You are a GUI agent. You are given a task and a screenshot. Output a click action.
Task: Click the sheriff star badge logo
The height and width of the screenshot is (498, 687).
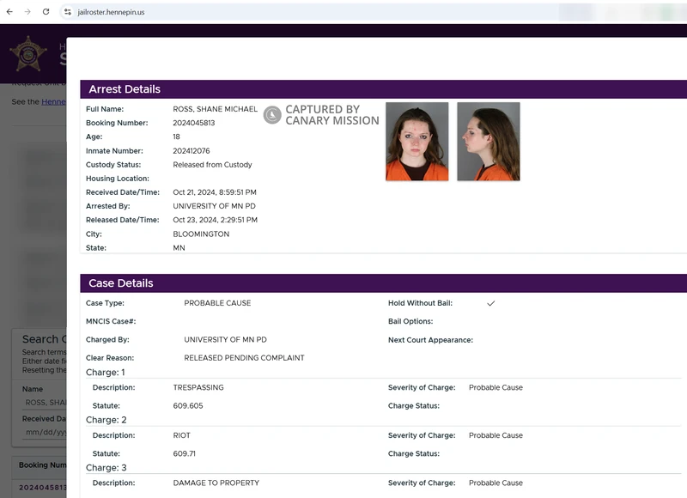(28, 54)
